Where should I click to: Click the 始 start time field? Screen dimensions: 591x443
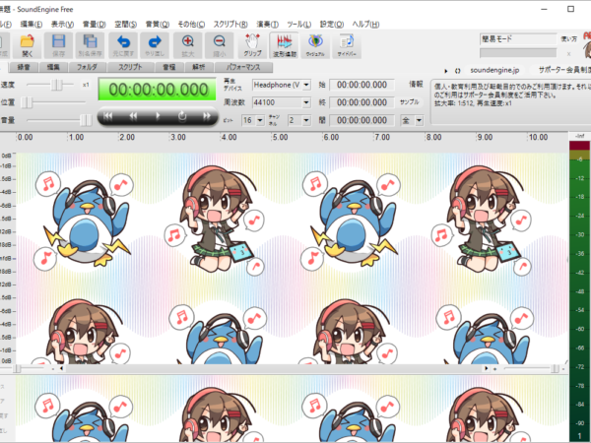tap(361, 85)
